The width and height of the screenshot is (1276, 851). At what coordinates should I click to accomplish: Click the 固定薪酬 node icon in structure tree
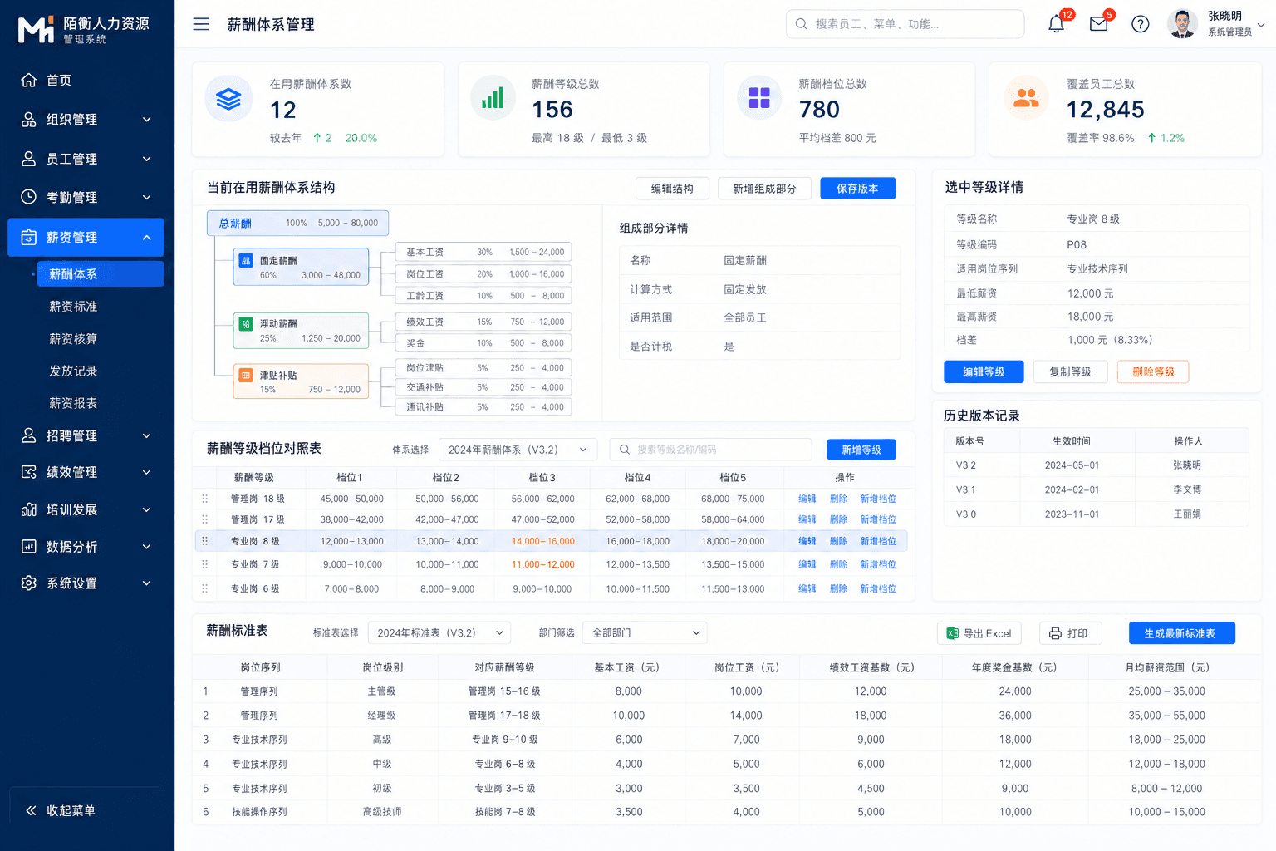[x=246, y=260]
